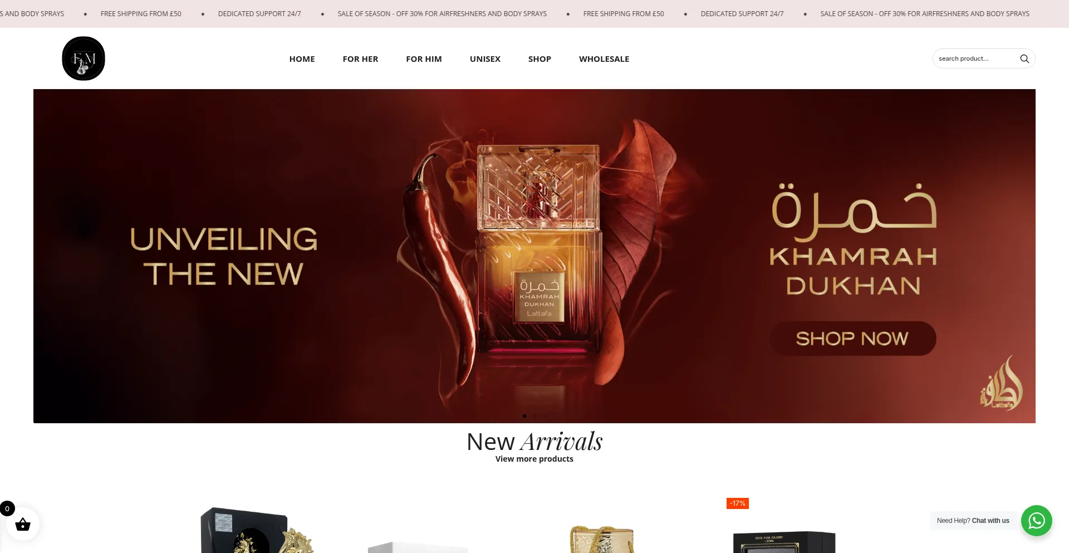The height and width of the screenshot is (553, 1069).
Task: Click the FM store logo
Action: pyautogui.click(x=84, y=58)
